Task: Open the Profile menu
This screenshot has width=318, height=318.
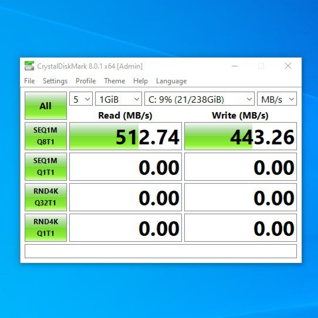Action: [x=86, y=81]
